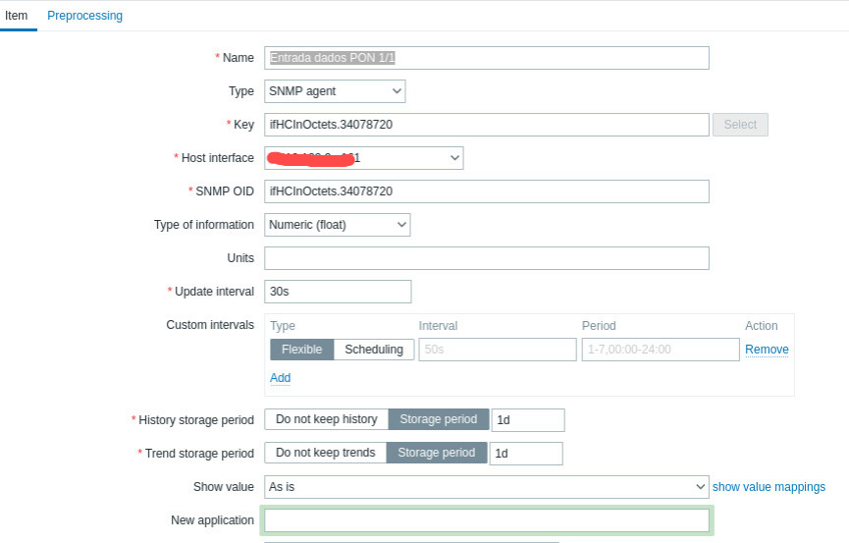
Task: Open the Type dropdown showing SNMP agent
Action: click(x=335, y=91)
